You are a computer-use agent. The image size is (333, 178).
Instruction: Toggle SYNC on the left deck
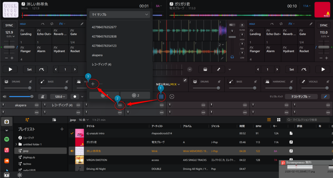pos(9,25)
